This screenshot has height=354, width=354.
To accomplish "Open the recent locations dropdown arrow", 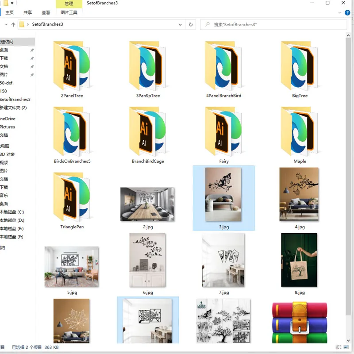I will click(x=6, y=24).
